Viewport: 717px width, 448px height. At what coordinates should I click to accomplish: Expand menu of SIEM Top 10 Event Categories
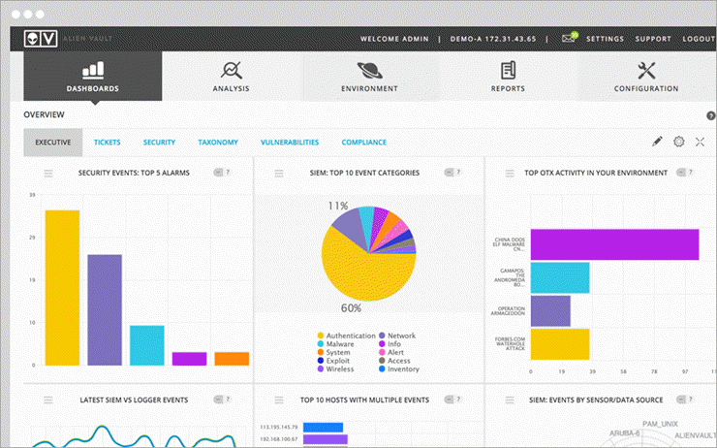278,173
